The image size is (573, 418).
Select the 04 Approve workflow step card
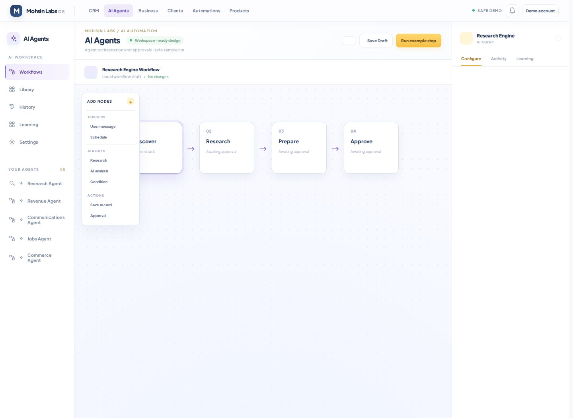(x=371, y=148)
